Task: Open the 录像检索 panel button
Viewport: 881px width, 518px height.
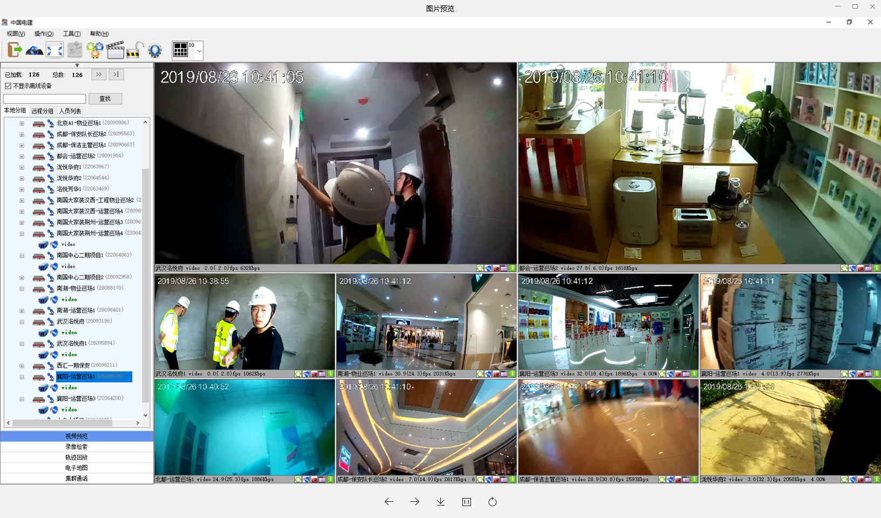Action: click(77, 447)
